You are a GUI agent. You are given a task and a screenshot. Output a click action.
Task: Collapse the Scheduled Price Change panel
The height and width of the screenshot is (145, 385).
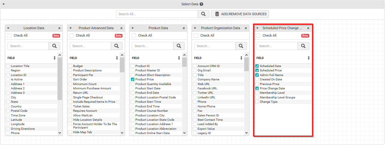click(257, 28)
